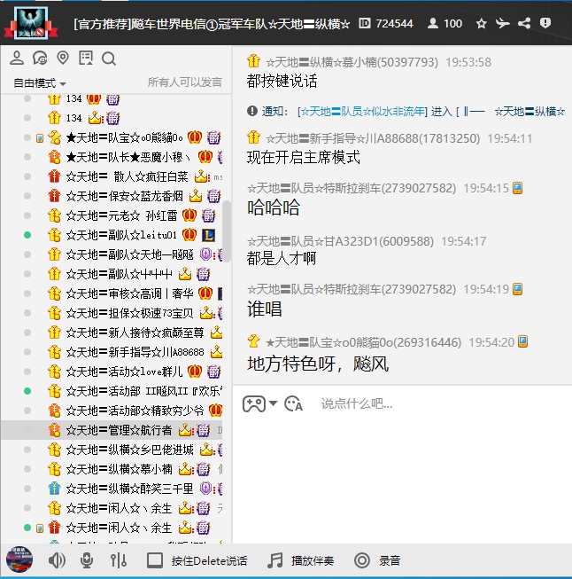Open the audio mixer settings icon
The image size is (572, 579).
(x=118, y=560)
